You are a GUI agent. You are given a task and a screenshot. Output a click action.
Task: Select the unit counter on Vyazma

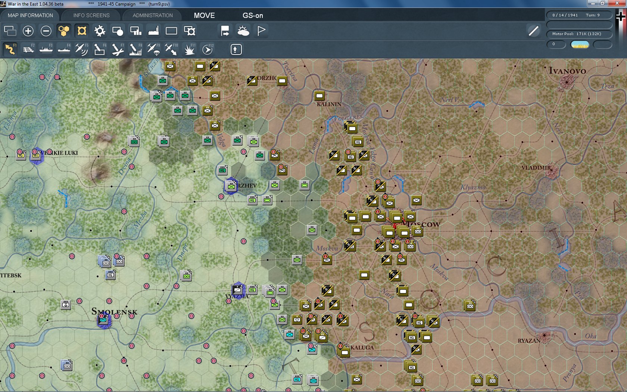click(238, 290)
